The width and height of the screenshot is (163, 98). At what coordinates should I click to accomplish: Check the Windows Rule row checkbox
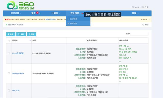click(9, 73)
